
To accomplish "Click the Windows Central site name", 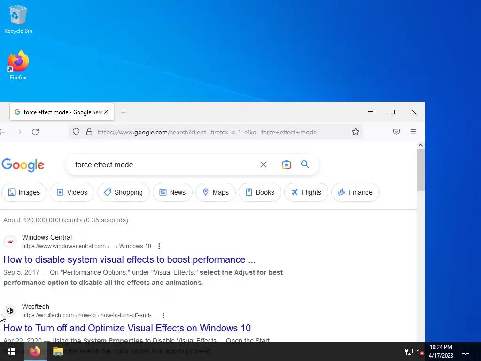I will (x=47, y=237).
